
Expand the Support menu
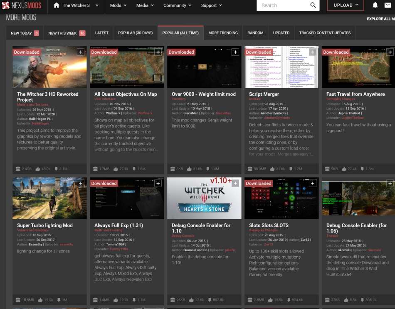pyautogui.click(x=211, y=5)
